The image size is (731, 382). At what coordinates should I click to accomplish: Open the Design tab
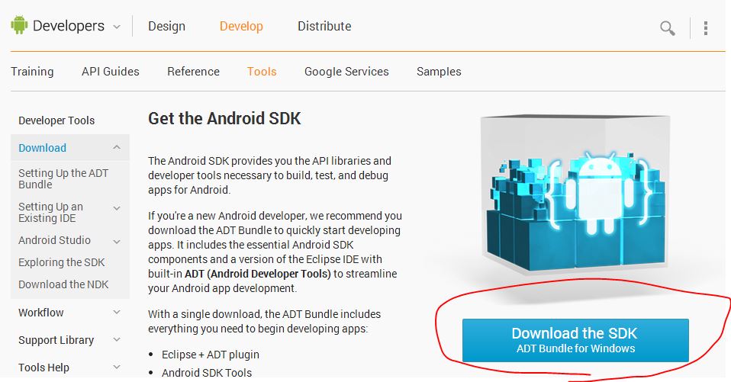coord(166,27)
